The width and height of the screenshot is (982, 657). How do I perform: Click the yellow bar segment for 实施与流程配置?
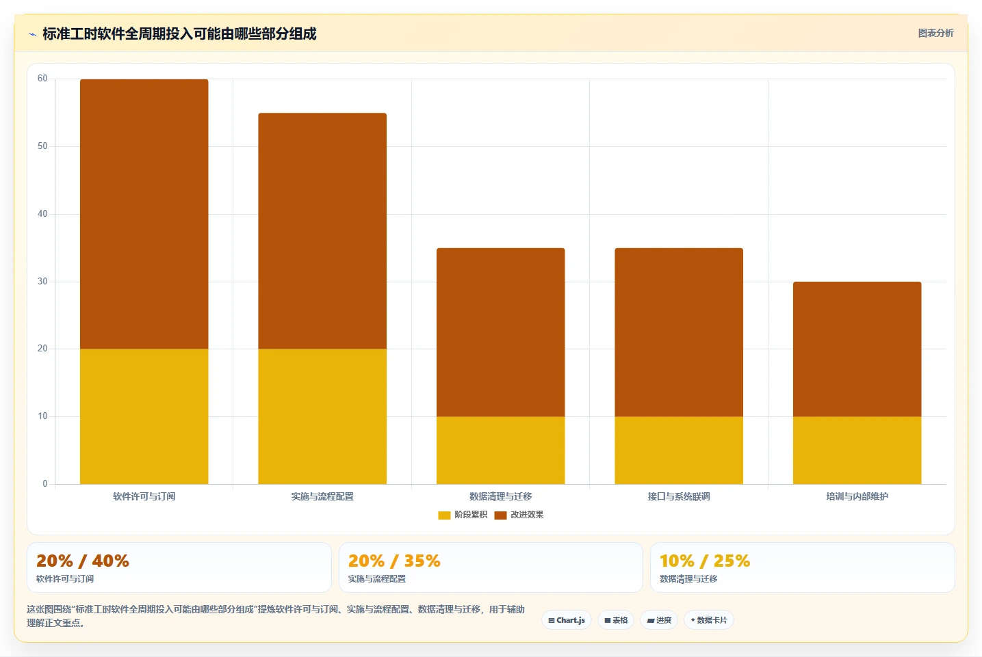[322, 416]
